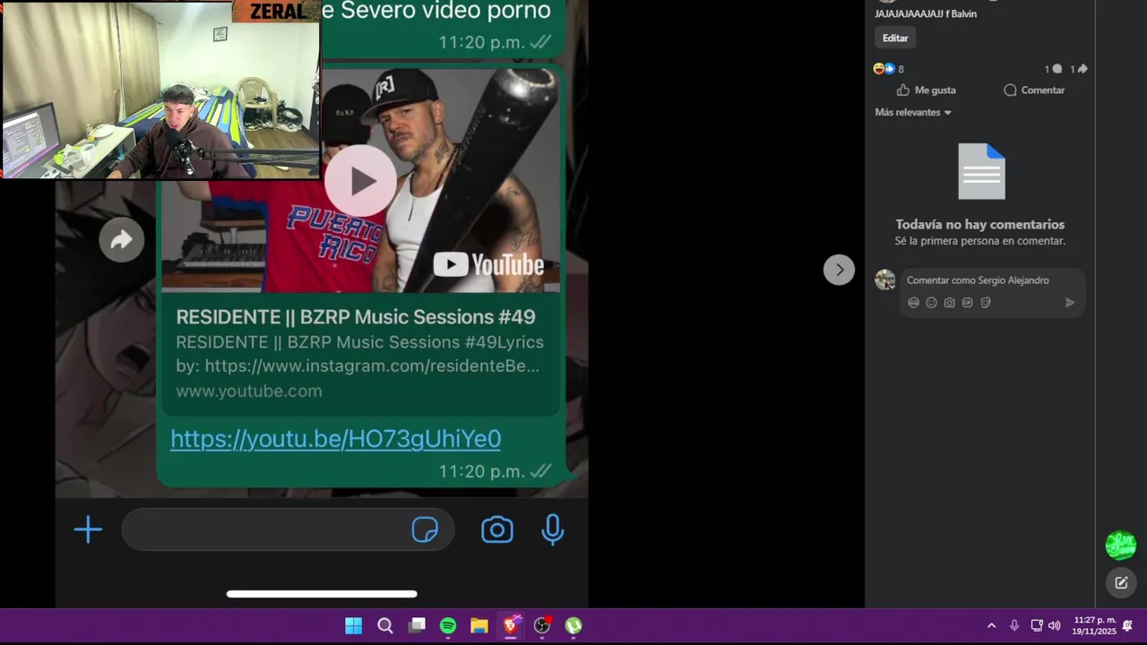This screenshot has height=645, width=1147.
Task: Click the green round floating icon at right
Action: [x=1120, y=545]
